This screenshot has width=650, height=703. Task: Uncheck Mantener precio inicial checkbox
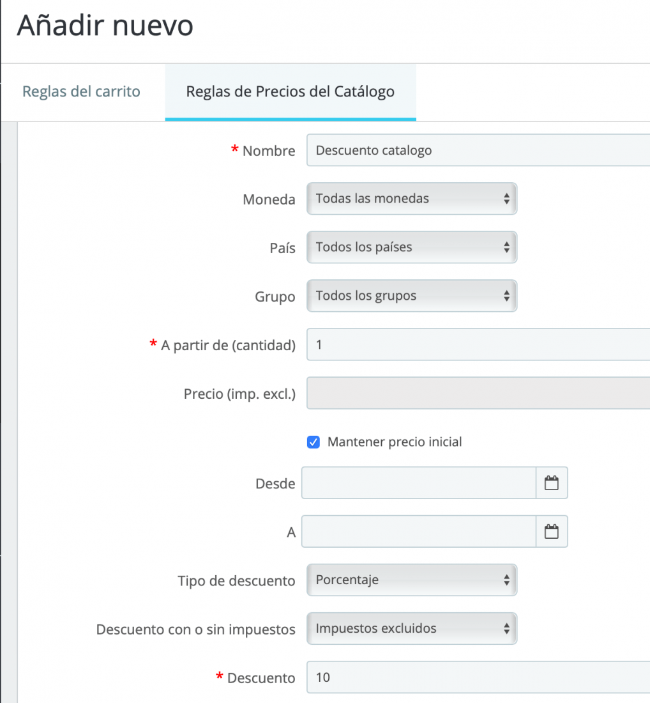[x=314, y=442]
